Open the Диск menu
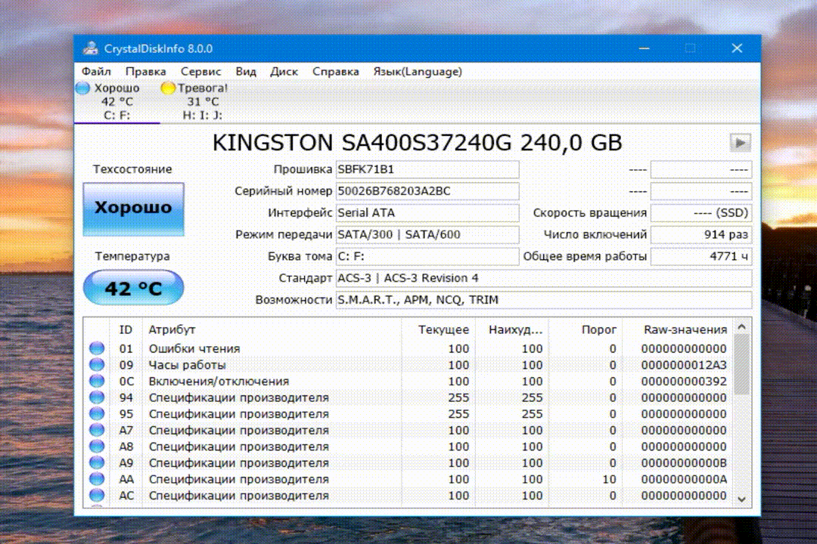The height and width of the screenshot is (544, 817). pos(284,71)
